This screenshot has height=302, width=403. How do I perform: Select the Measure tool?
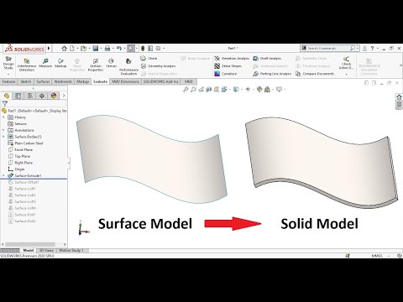(x=45, y=63)
